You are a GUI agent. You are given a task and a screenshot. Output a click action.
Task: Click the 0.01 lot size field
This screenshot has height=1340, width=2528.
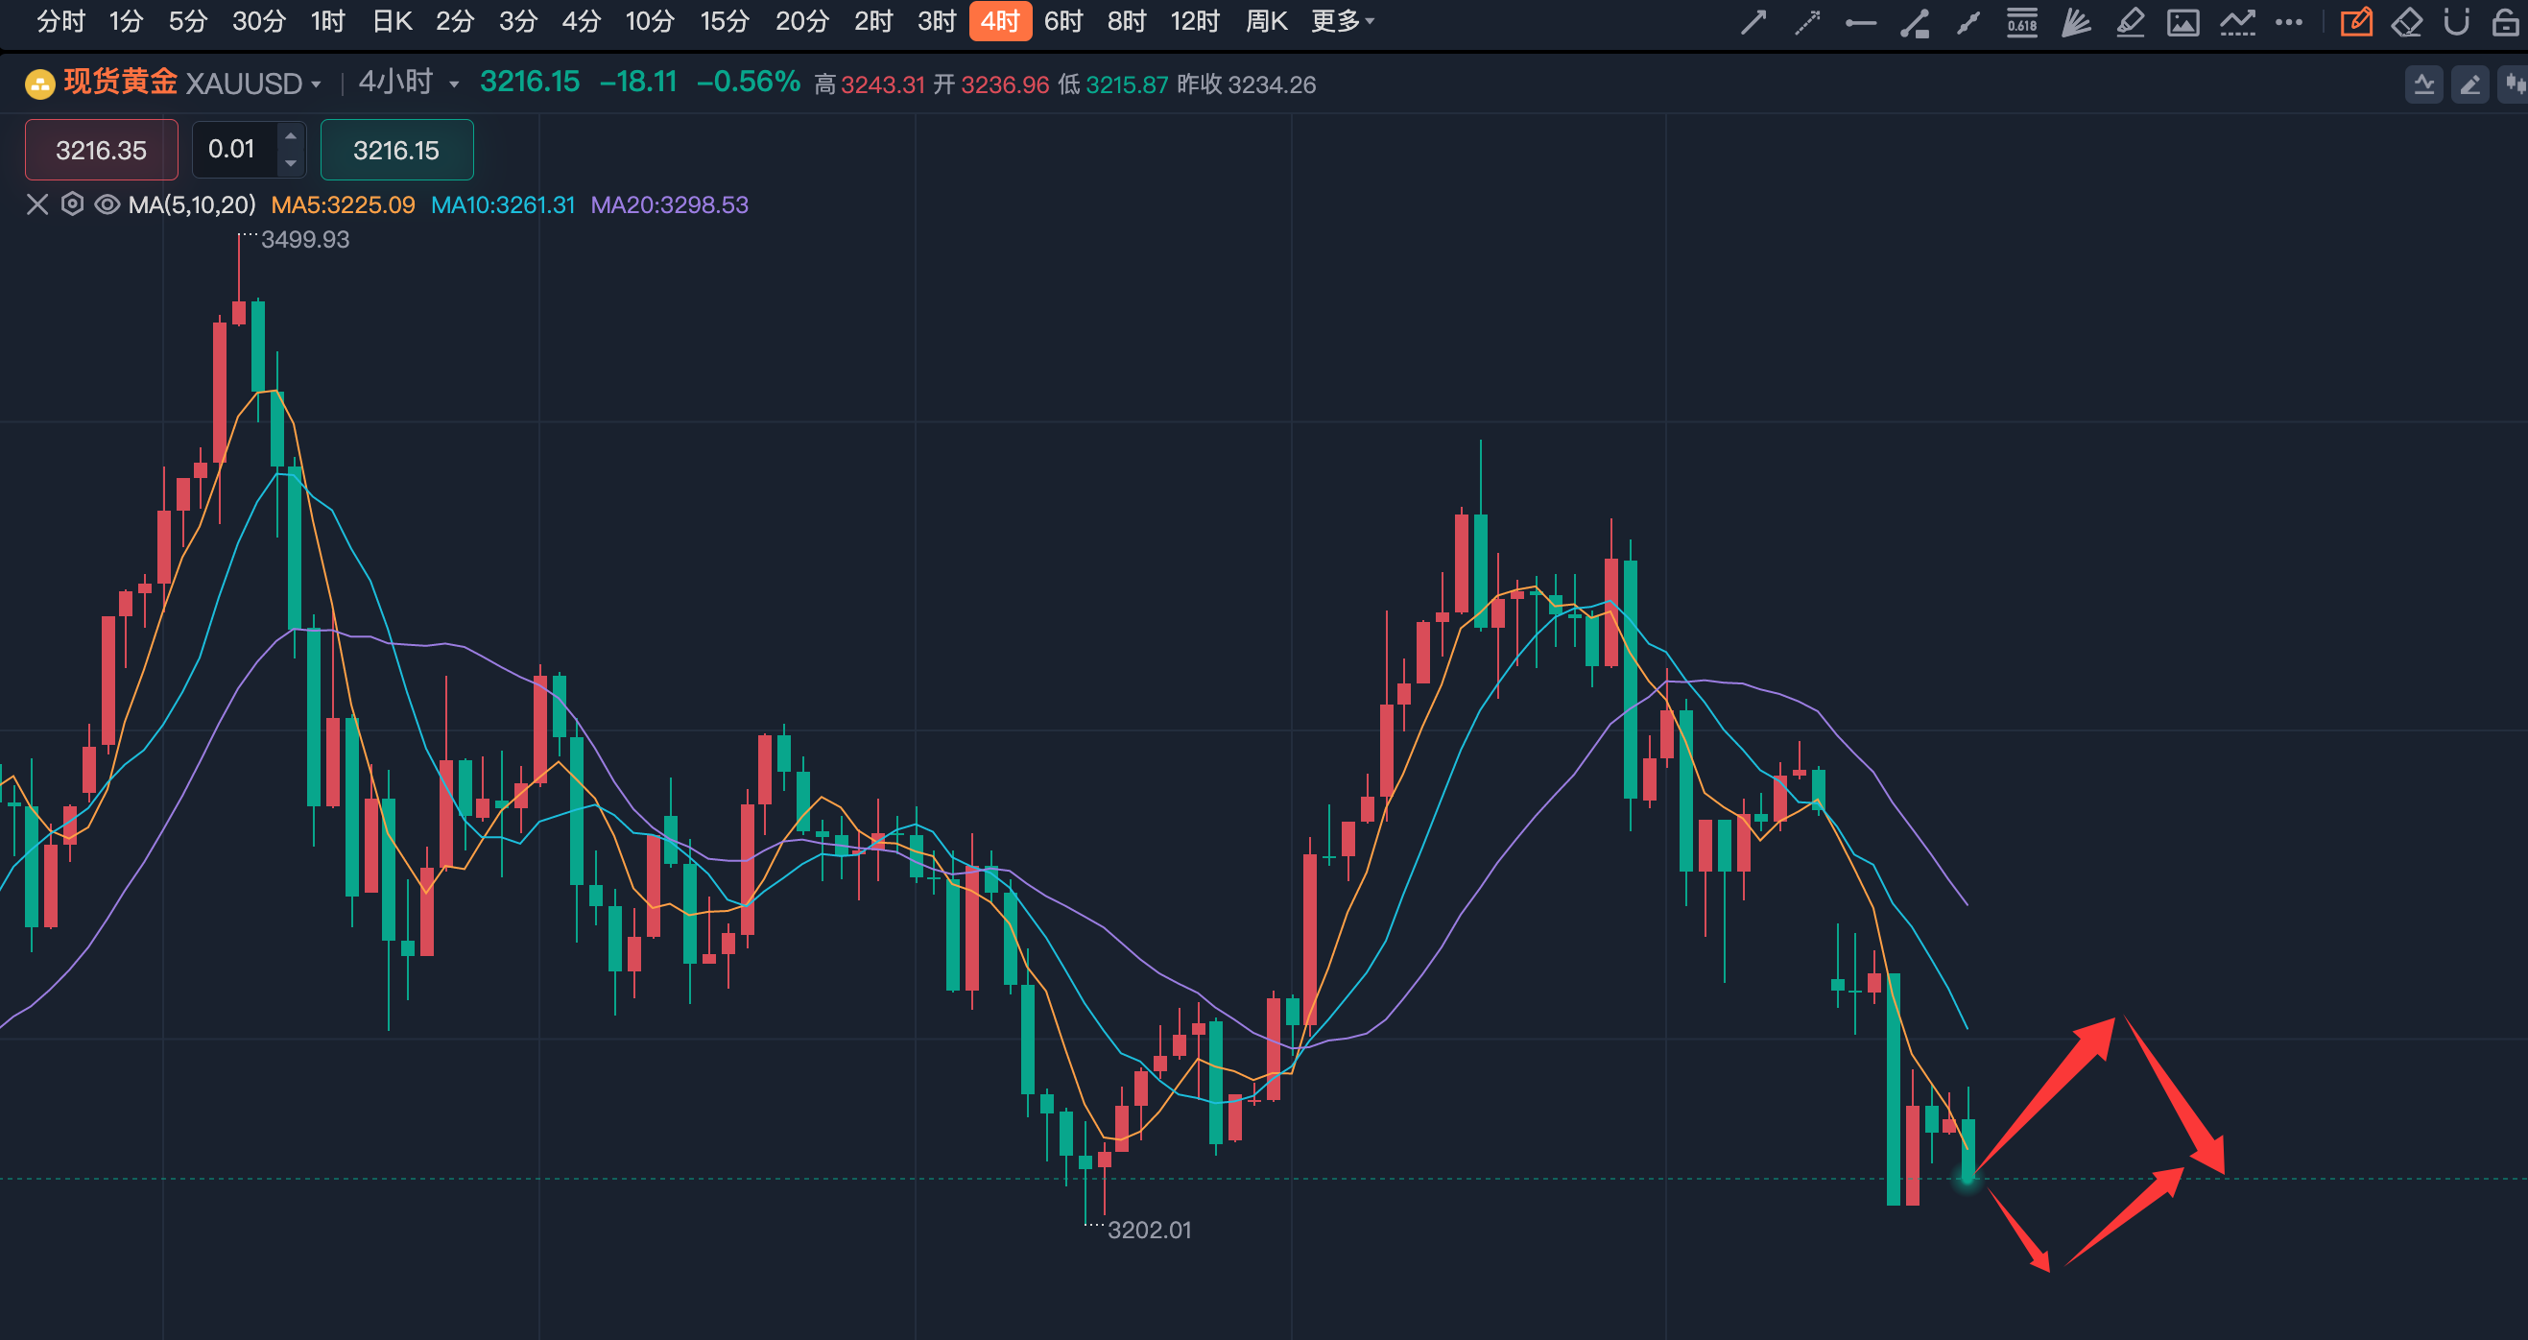231,149
